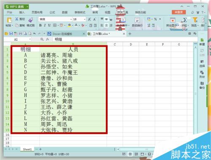The width and height of the screenshot is (211, 160).
Task: Click the Cut scissors icon
Action: tap(17, 19)
